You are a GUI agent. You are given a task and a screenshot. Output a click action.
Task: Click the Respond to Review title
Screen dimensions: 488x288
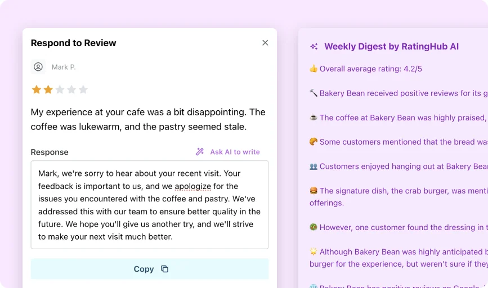coord(73,43)
